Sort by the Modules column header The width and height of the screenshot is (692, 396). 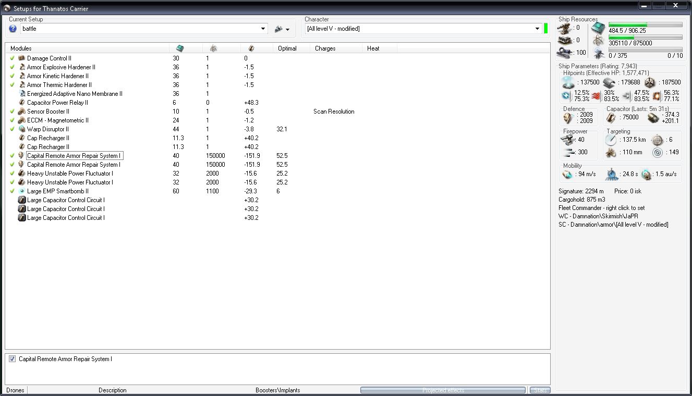[87, 48]
